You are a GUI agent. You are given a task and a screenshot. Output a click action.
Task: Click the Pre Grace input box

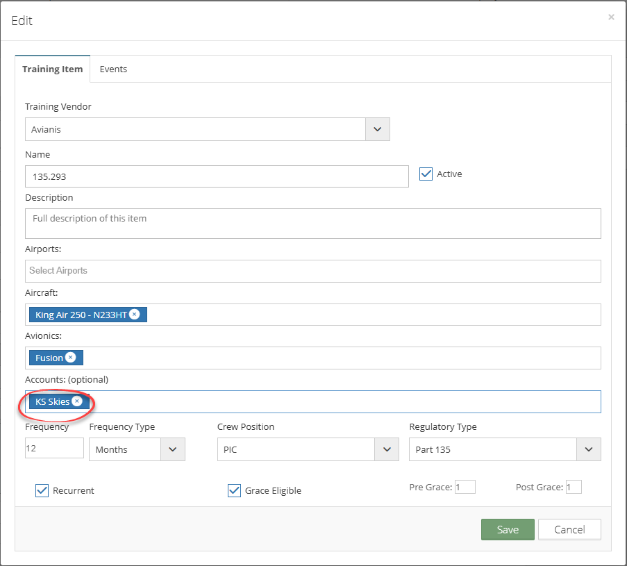click(x=465, y=487)
